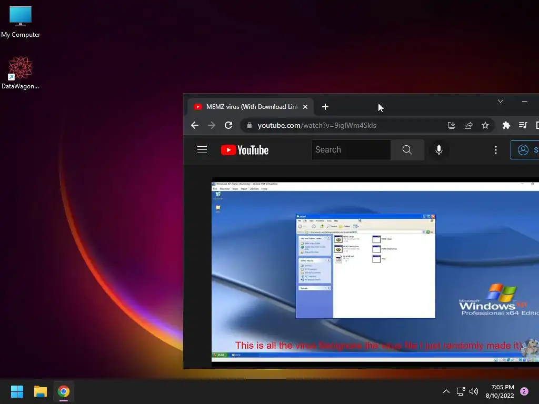Open the Chrome extensions puzzle icon
The width and height of the screenshot is (539, 404).
(506, 125)
